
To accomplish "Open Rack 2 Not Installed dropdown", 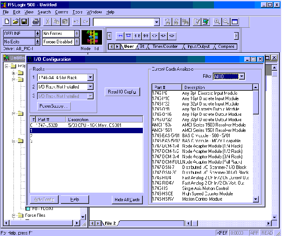I will coord(90,87).
